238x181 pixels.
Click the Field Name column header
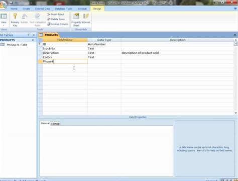pyautogui.click(x=65, y=40)
